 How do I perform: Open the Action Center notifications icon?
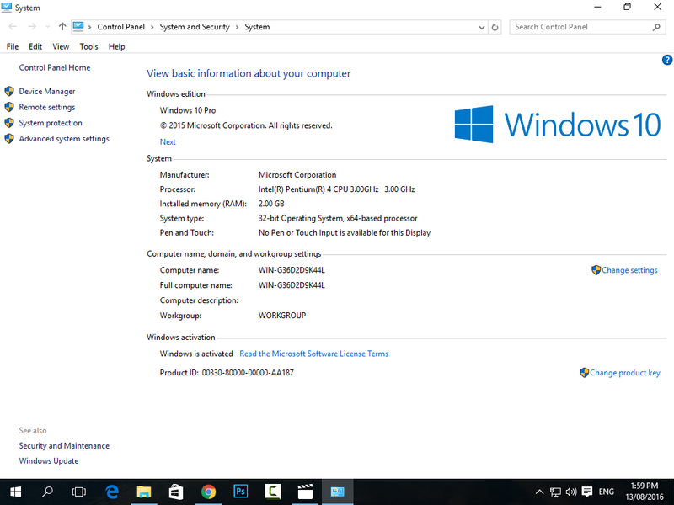[586, 492]
